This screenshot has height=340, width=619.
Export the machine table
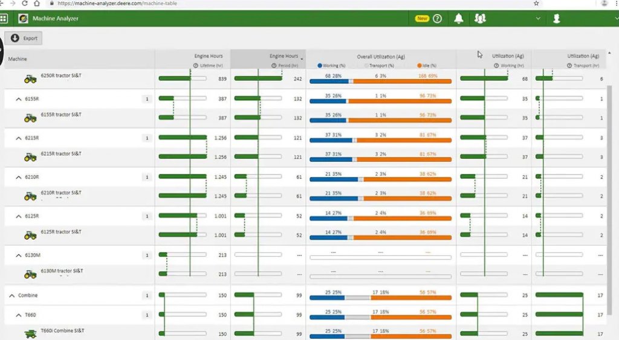tap(24, 38)
